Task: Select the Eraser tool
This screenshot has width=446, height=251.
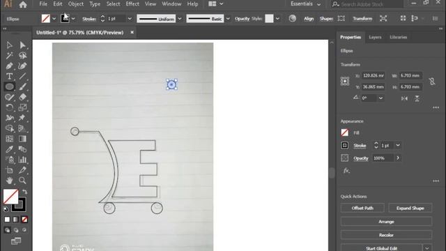Action: click(22, 97)
